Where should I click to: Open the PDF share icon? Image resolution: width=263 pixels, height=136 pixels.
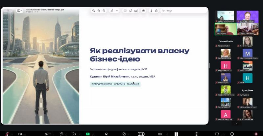[156, 11]
